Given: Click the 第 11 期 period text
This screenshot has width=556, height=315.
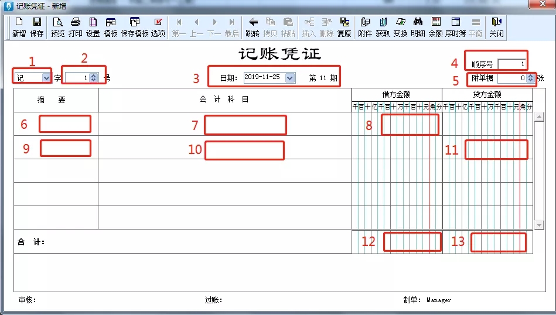Looking at the screenshot, I should point(323,78).
